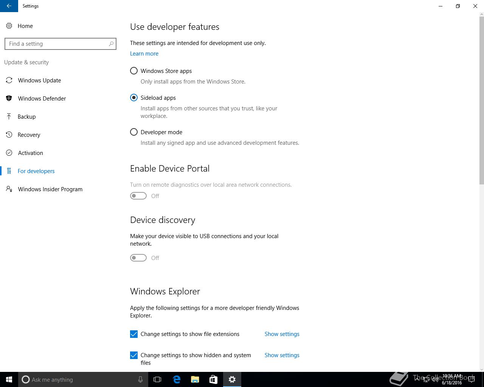
Task: Click the Settings gear on the taskbar
Action: click(x=232, y=379)
